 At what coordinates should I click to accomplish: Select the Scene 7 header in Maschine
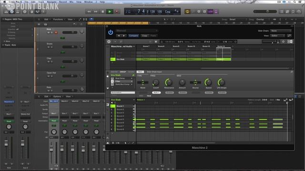(146, 47)
